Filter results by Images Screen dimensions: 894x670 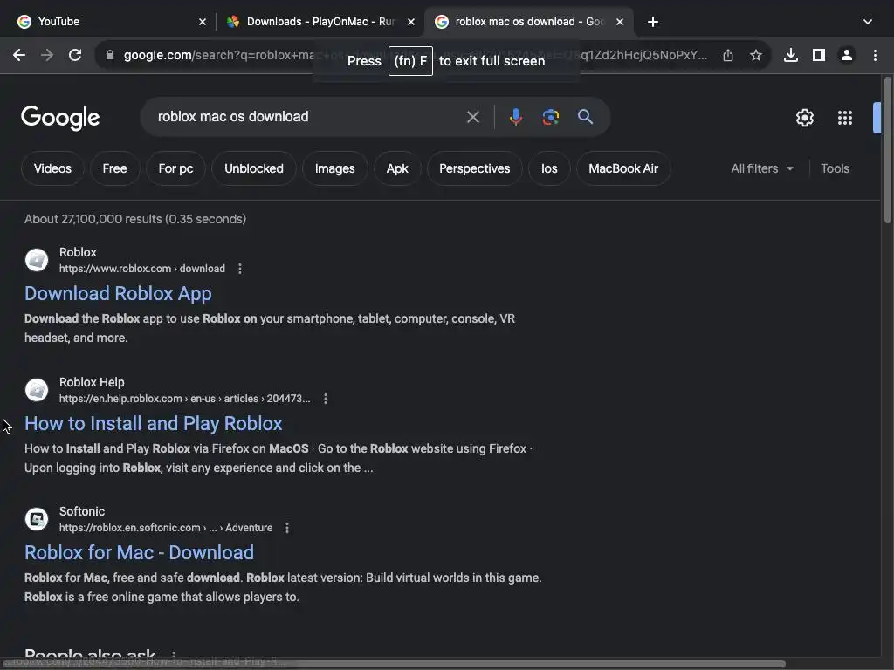[x=334, y=168]
